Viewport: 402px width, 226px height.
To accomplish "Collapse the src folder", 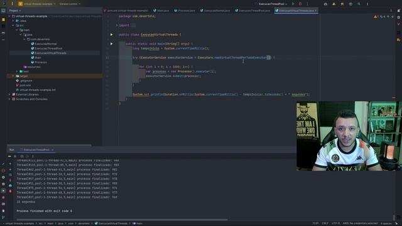I will pos(13,25).
